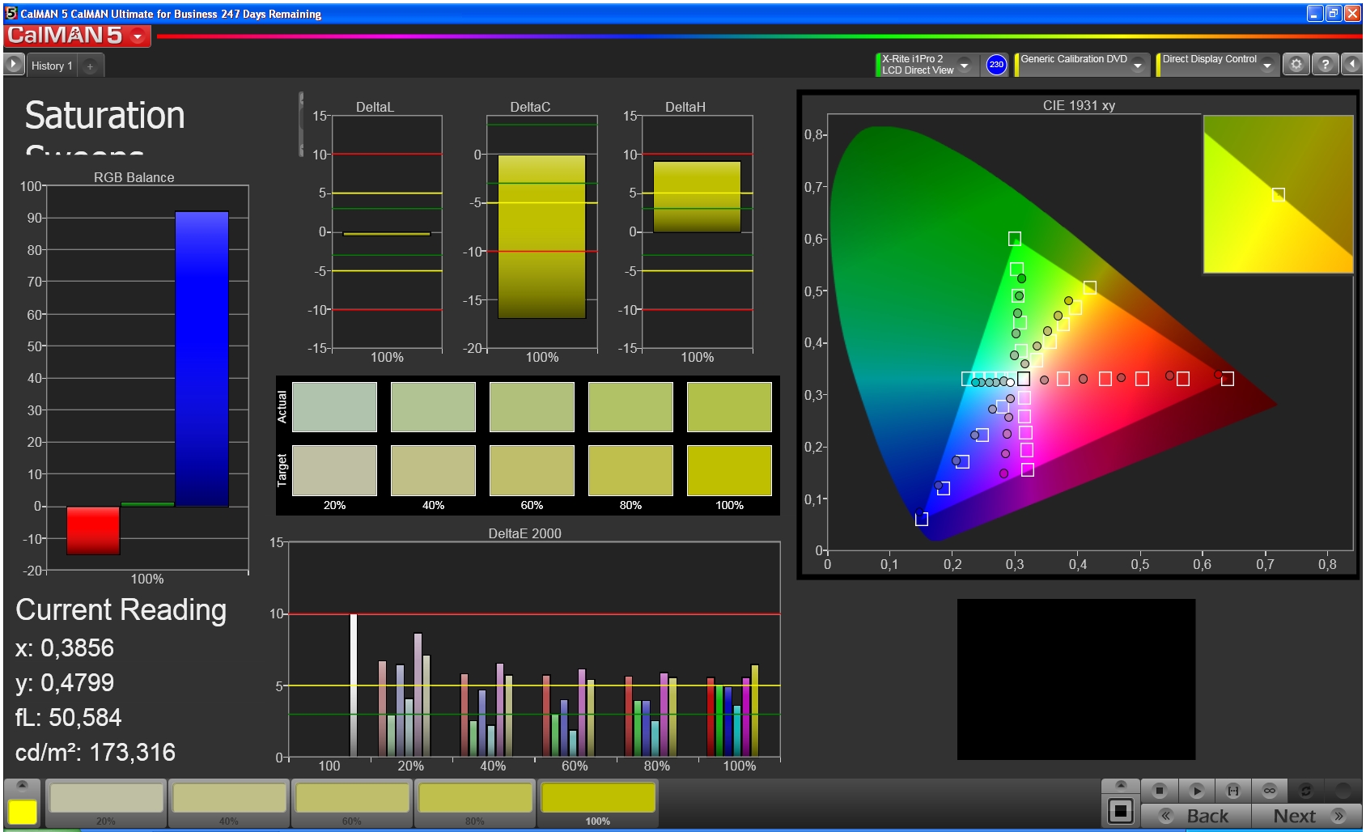Click the stop measurement button
1366x832 pixels.
point(1160,790)
